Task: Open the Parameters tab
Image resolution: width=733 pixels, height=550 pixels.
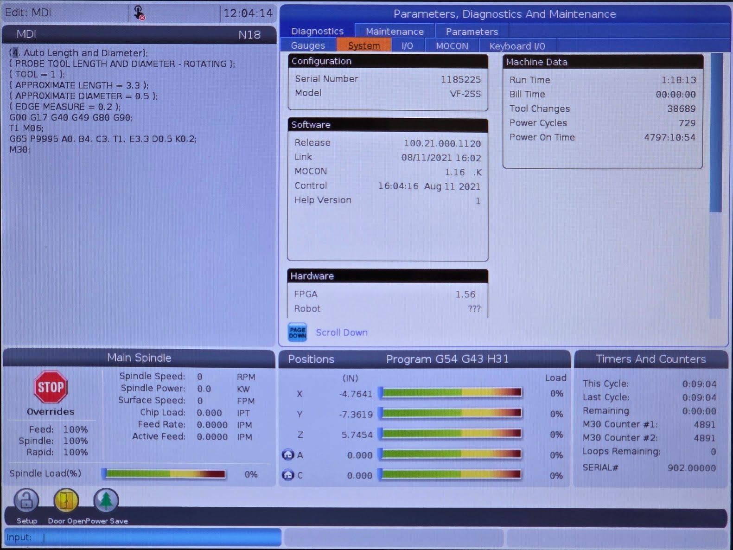Action: tap(472, 31)
